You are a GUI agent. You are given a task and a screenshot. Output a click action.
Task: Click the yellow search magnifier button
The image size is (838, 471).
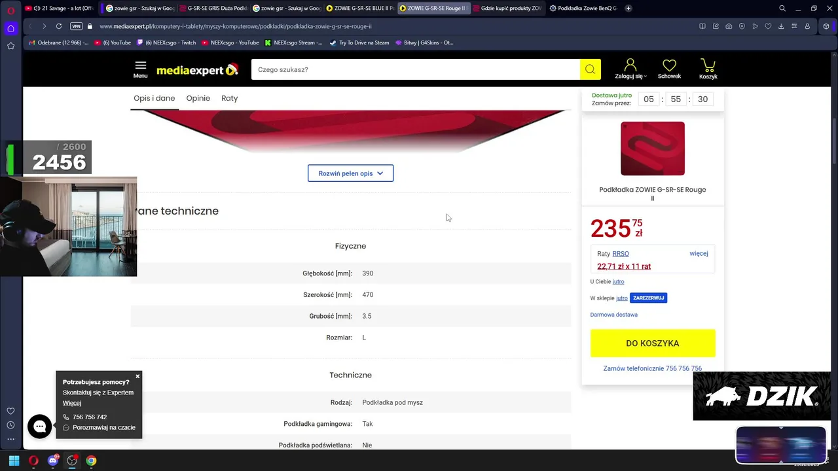coord(590,69)
